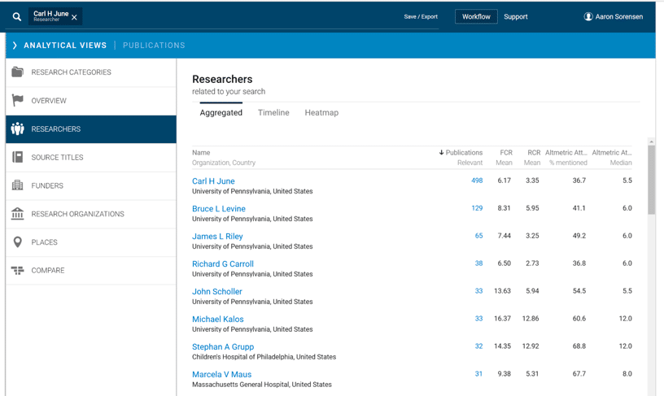Open the Support menu link

515,16
